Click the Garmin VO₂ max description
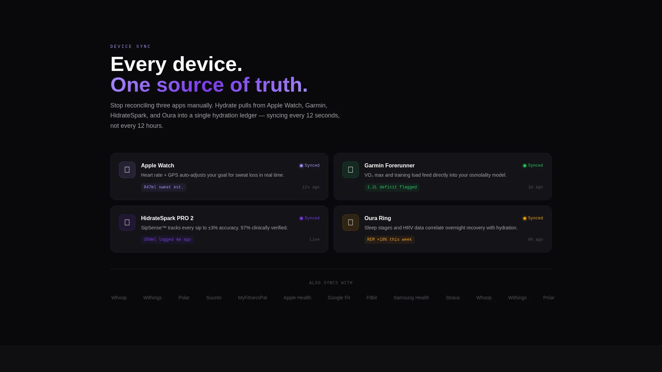Image resolution: width=662 pixels, height=372 pixels. click(x=435, y=175)
